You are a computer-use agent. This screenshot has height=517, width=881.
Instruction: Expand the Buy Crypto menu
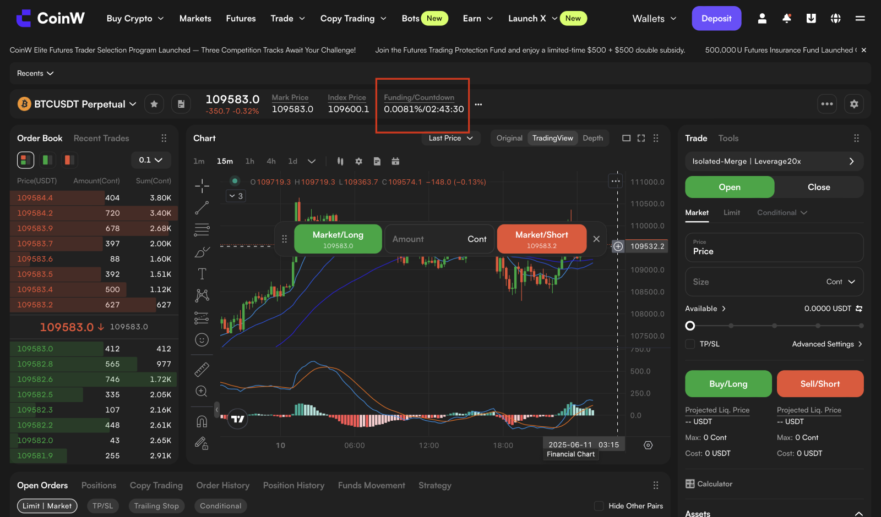pyautogui.click(x=135, y=19)
